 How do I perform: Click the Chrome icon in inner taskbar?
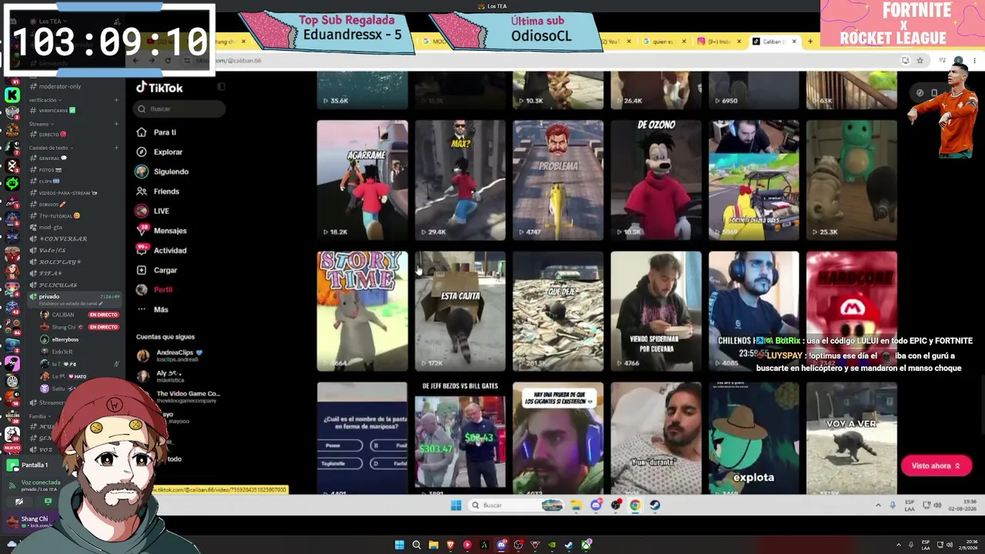pyautogui.click(x=635, y=506)
